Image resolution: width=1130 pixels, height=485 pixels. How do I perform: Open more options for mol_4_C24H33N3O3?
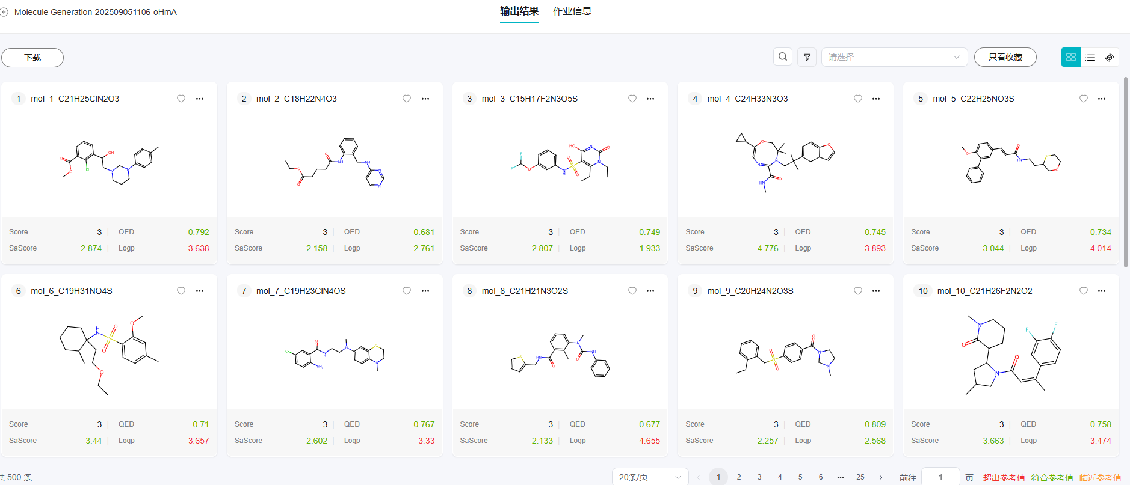876,99
